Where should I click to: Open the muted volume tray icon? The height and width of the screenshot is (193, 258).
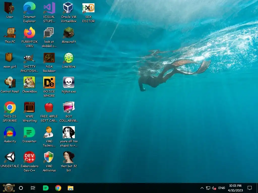pos(214,188)
